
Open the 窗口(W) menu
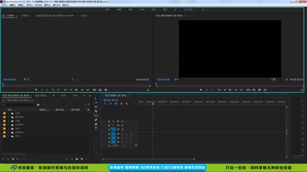(57, 5)
